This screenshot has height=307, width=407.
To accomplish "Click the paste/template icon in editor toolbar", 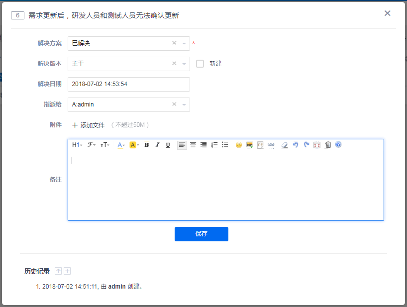I will 328,145.
